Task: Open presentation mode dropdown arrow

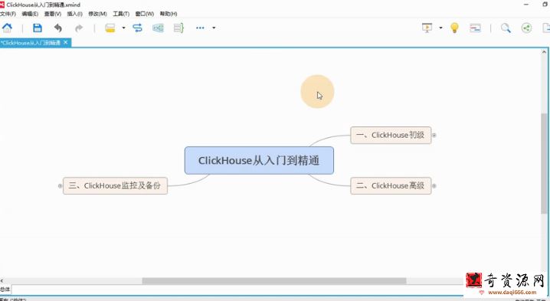Action: [440, 28]
